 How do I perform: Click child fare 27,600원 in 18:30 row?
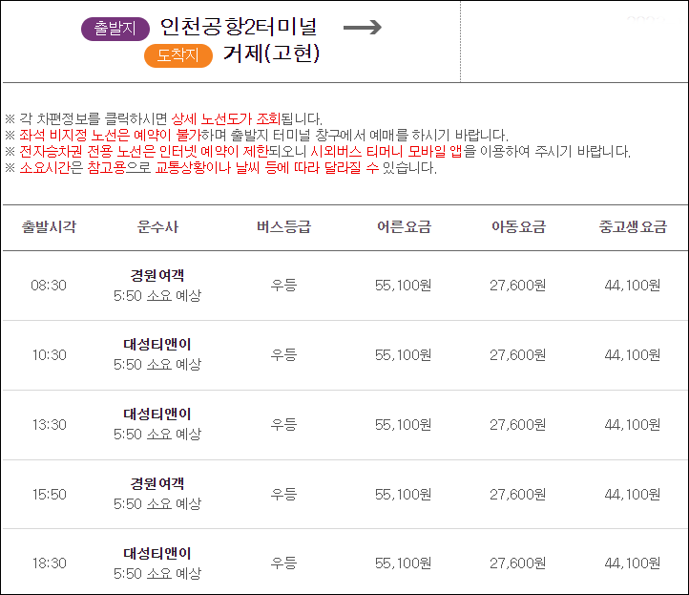coord(518,563)
